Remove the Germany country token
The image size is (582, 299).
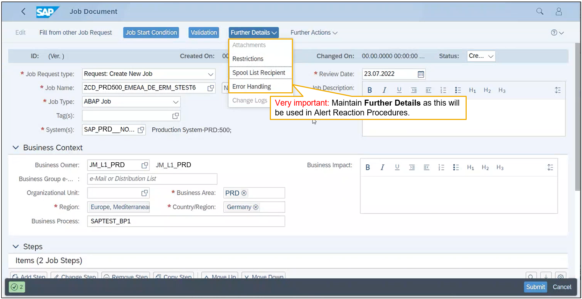(x=256, y=207)
